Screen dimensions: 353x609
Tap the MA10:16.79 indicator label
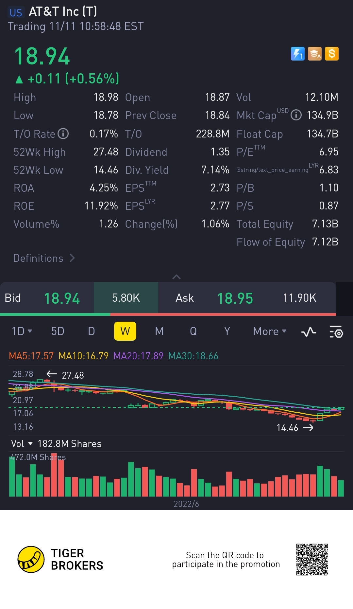pyautogui.click(x=83, y=356)
